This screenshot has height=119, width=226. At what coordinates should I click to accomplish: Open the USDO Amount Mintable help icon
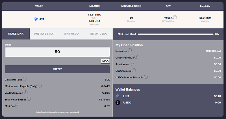146,77
